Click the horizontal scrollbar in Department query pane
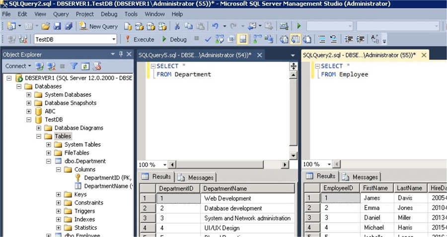 (x=220, y=165)
